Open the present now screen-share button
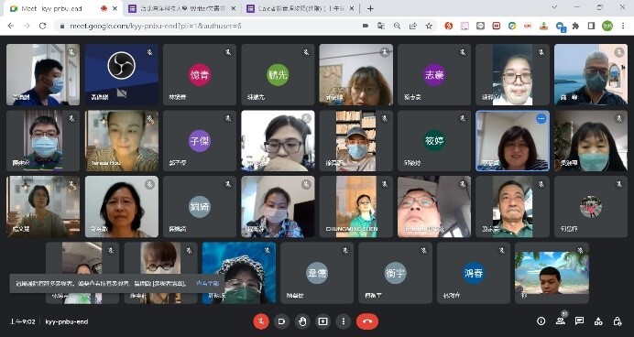 322,321
